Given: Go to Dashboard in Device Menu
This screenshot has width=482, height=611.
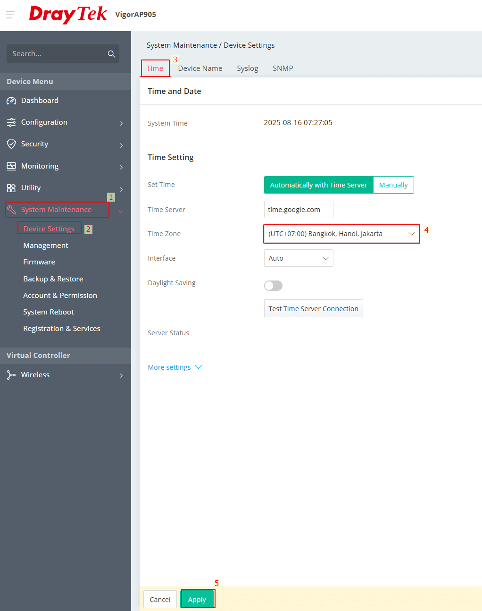Looking at the screenshot, I should point(40,101).
